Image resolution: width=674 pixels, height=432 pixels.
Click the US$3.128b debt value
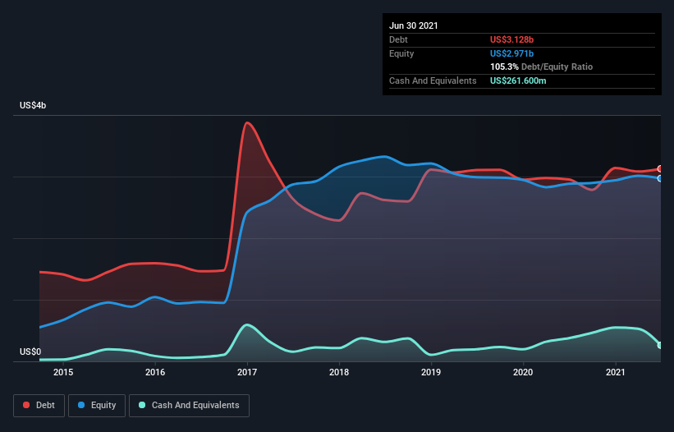tap(511, 39)
